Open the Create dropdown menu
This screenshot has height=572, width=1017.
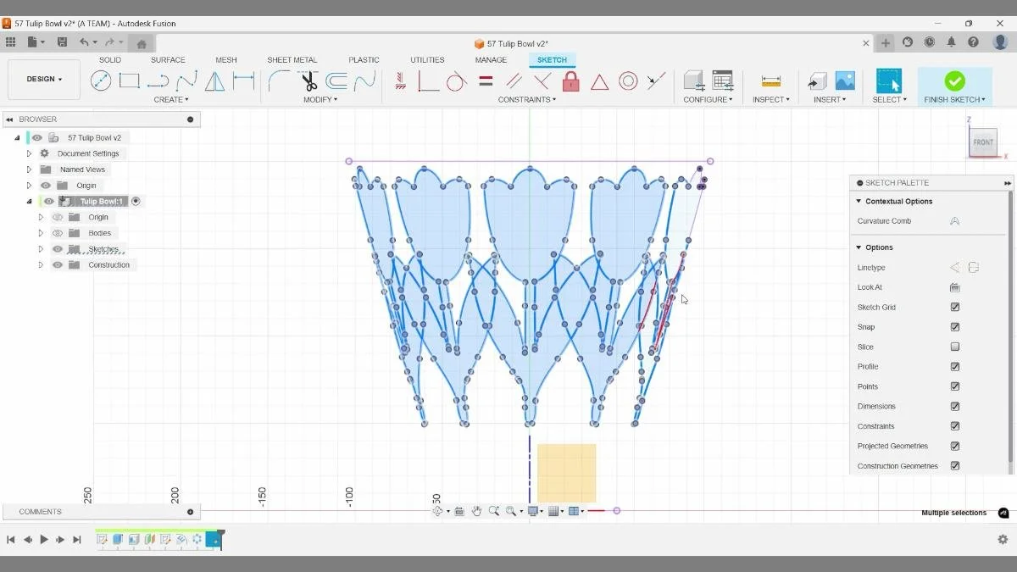[x=171, y=99]
